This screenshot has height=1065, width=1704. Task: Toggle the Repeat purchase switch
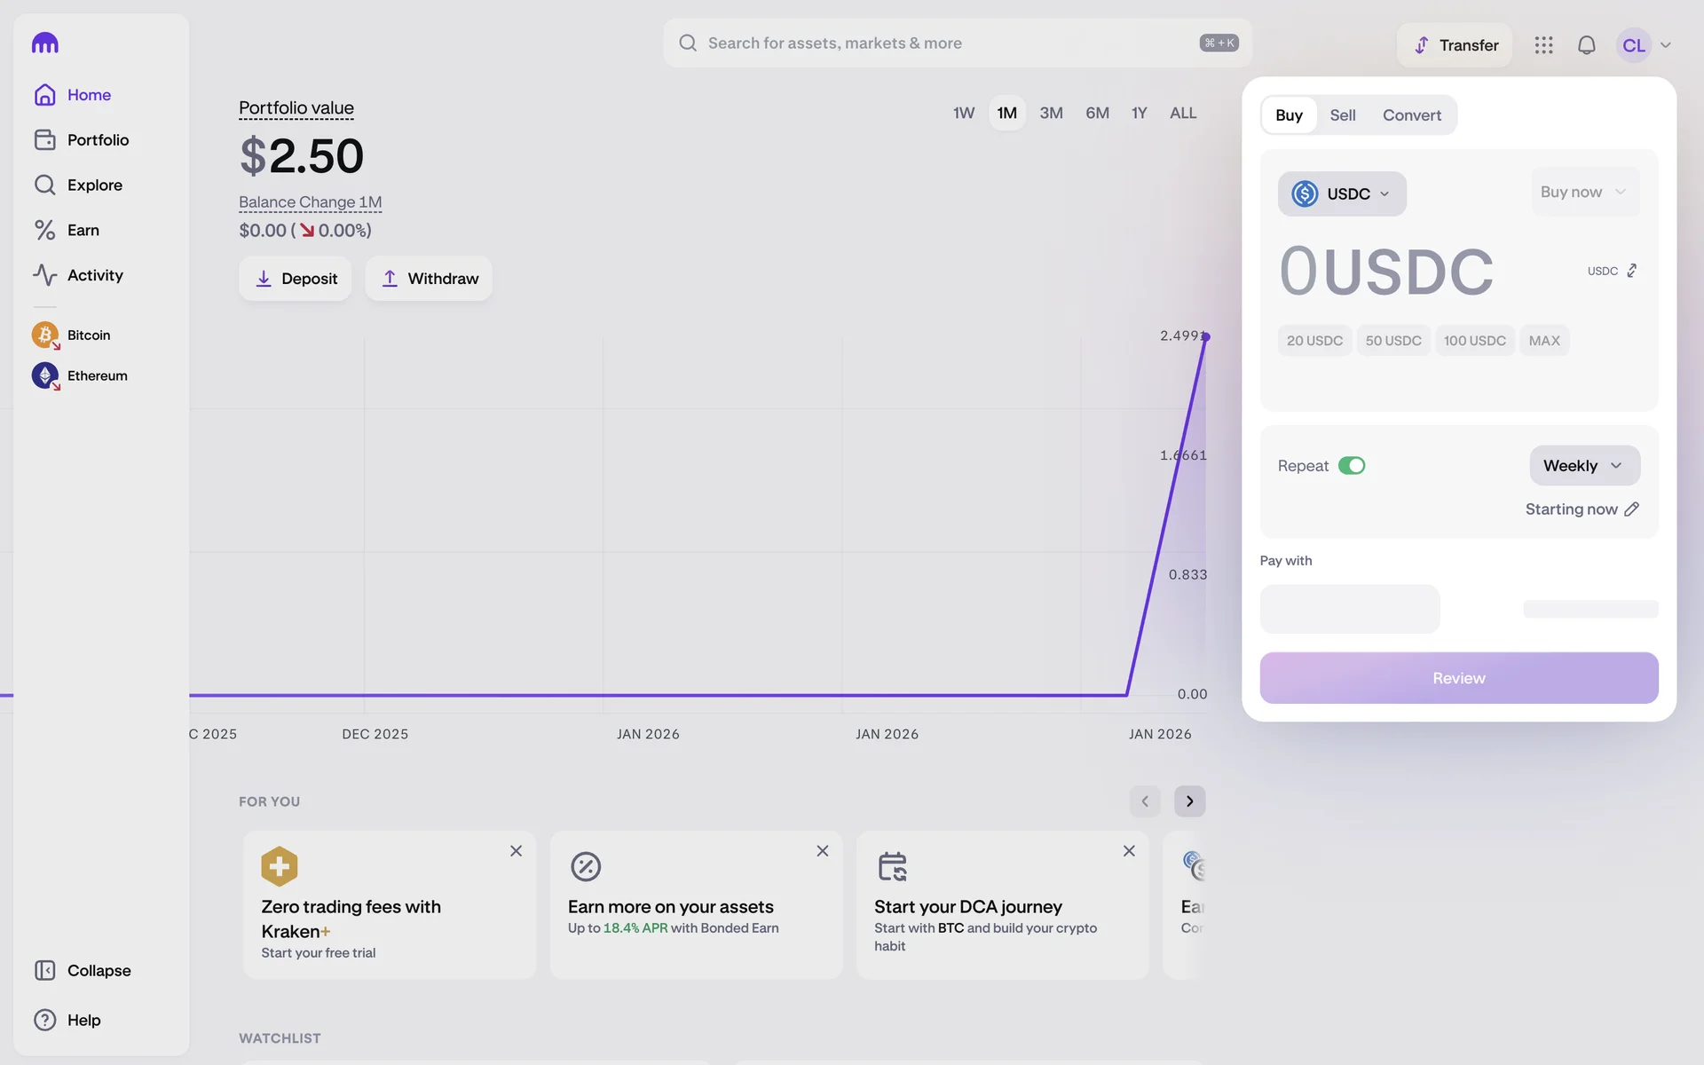(x=1351, y=466)
